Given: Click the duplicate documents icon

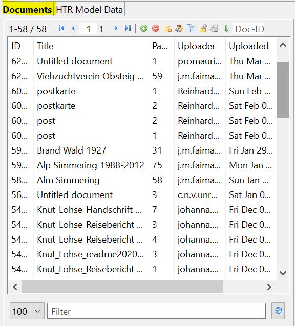Looking at the screenshot, I should tap(191, 28).
